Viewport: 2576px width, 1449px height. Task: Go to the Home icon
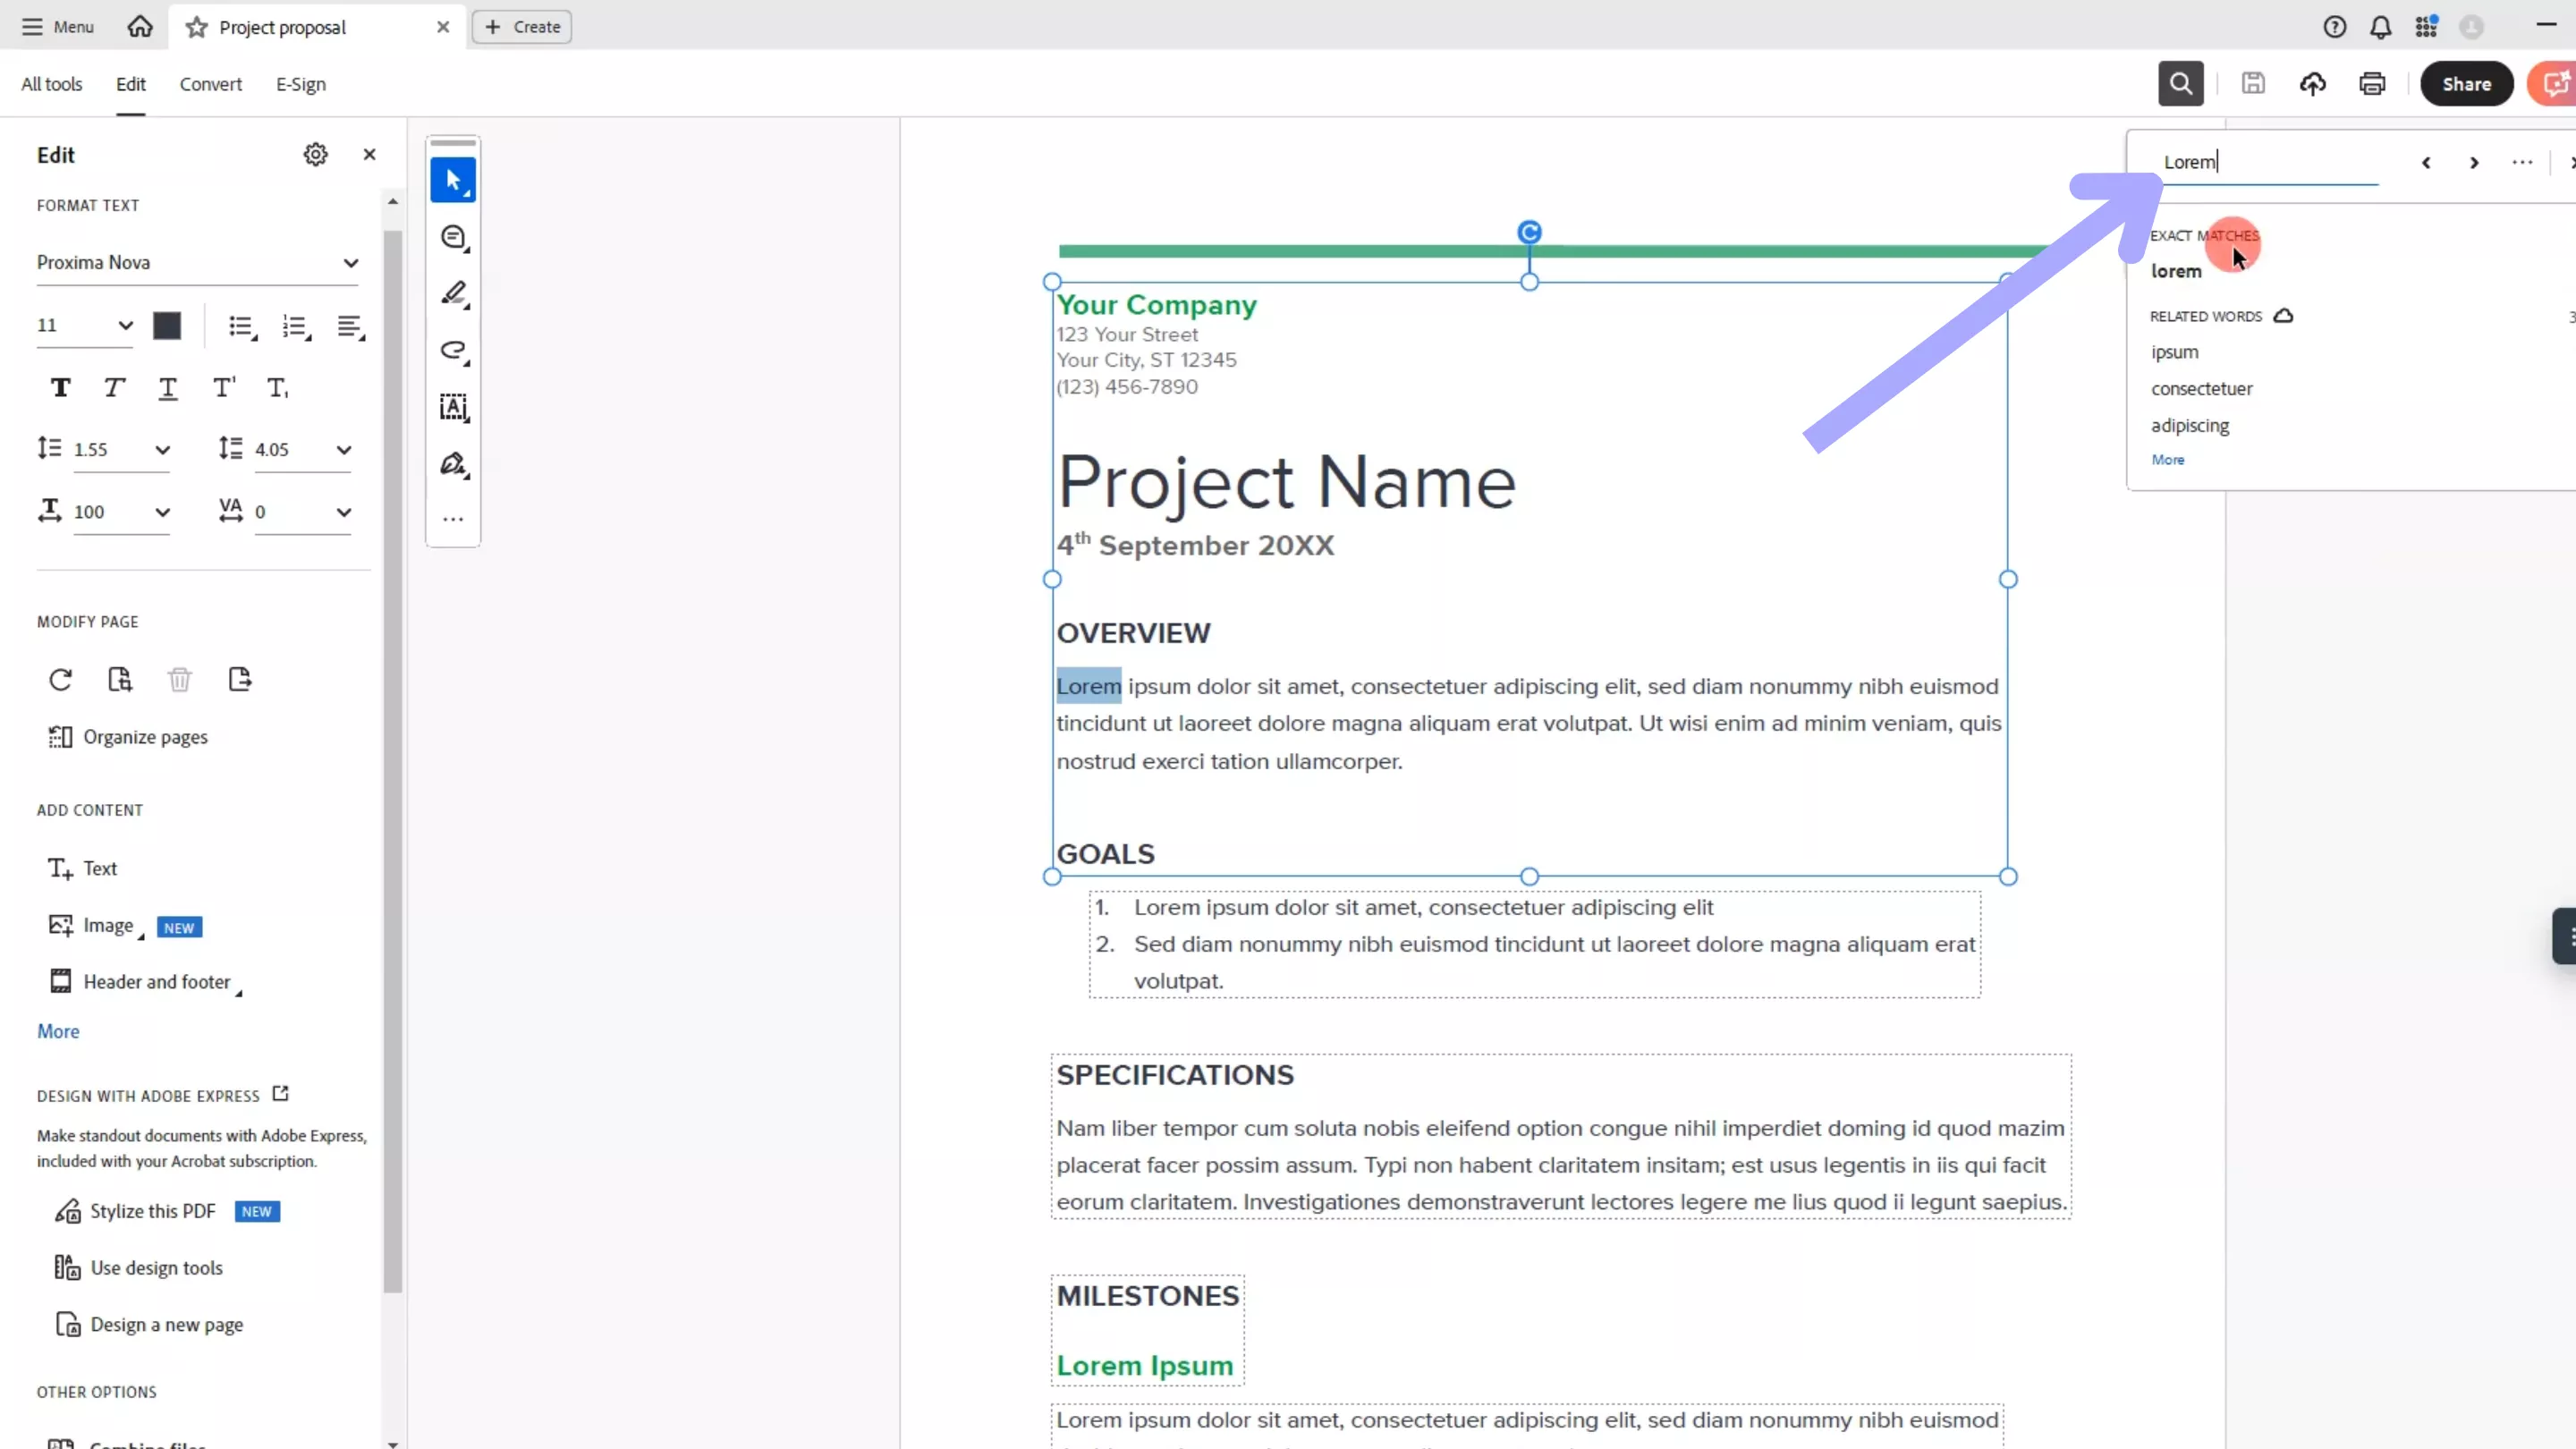coord(140,27)
